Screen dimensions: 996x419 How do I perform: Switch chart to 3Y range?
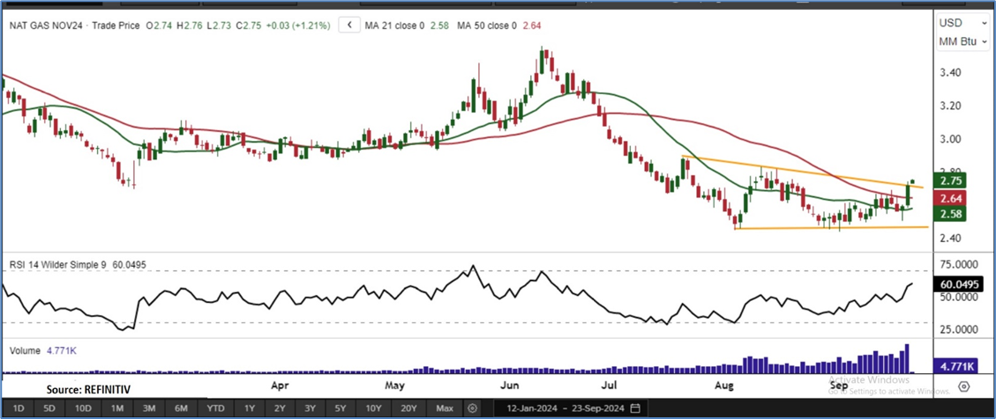[x=310, y=408]
